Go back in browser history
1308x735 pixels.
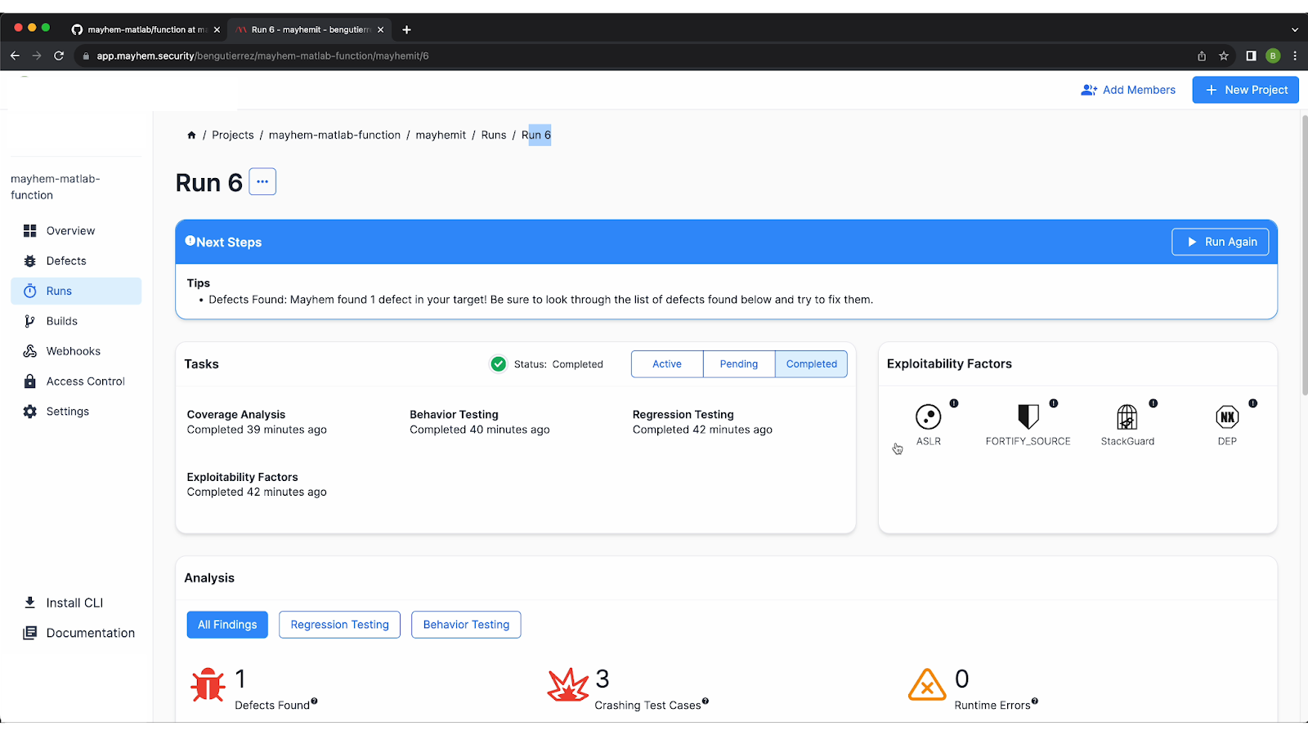pyautogui.click(x=15, y=56)
